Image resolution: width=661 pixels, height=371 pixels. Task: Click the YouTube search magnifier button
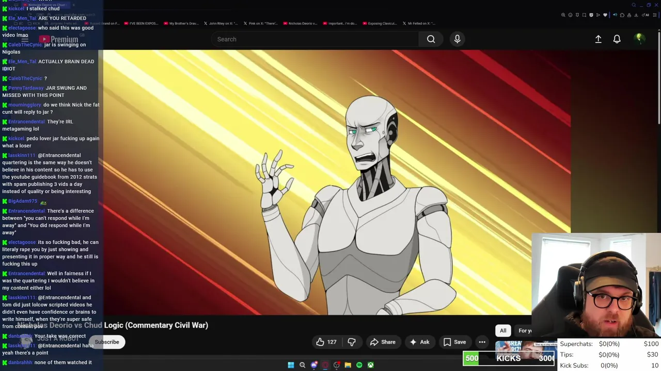pyautogui.click(x=431, y=39)
